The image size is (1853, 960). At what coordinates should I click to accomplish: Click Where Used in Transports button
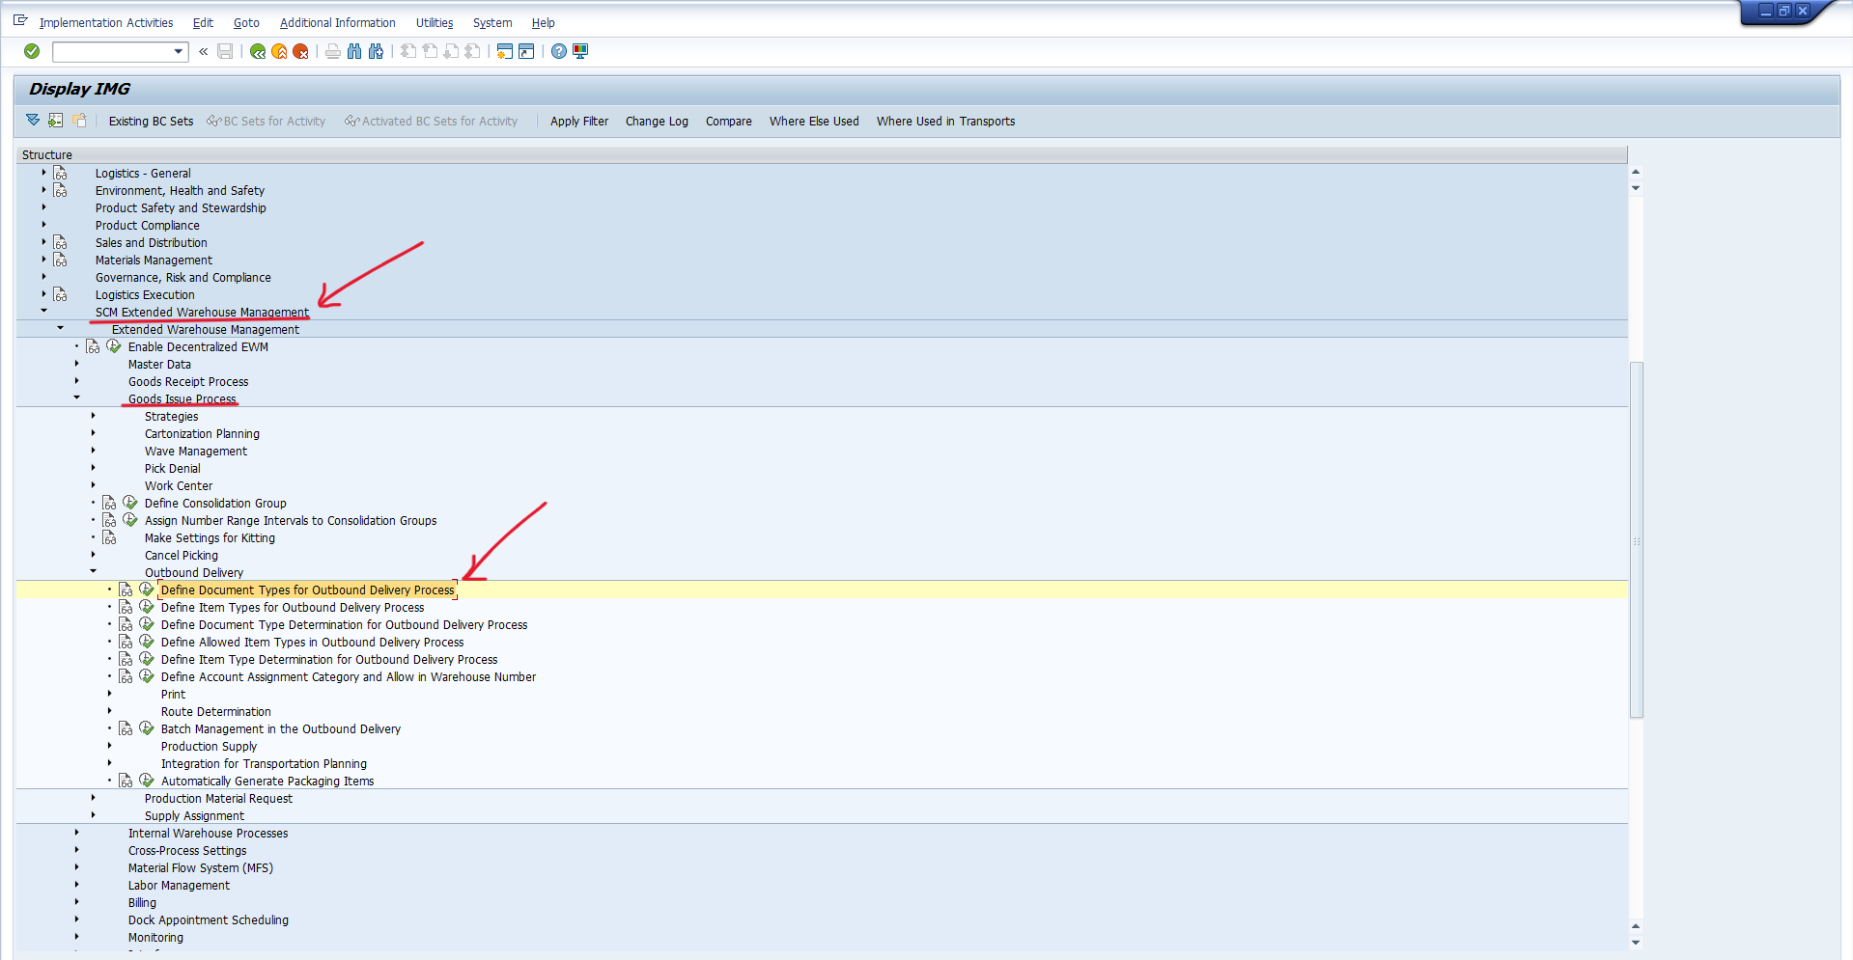click(x=945, y=121)
